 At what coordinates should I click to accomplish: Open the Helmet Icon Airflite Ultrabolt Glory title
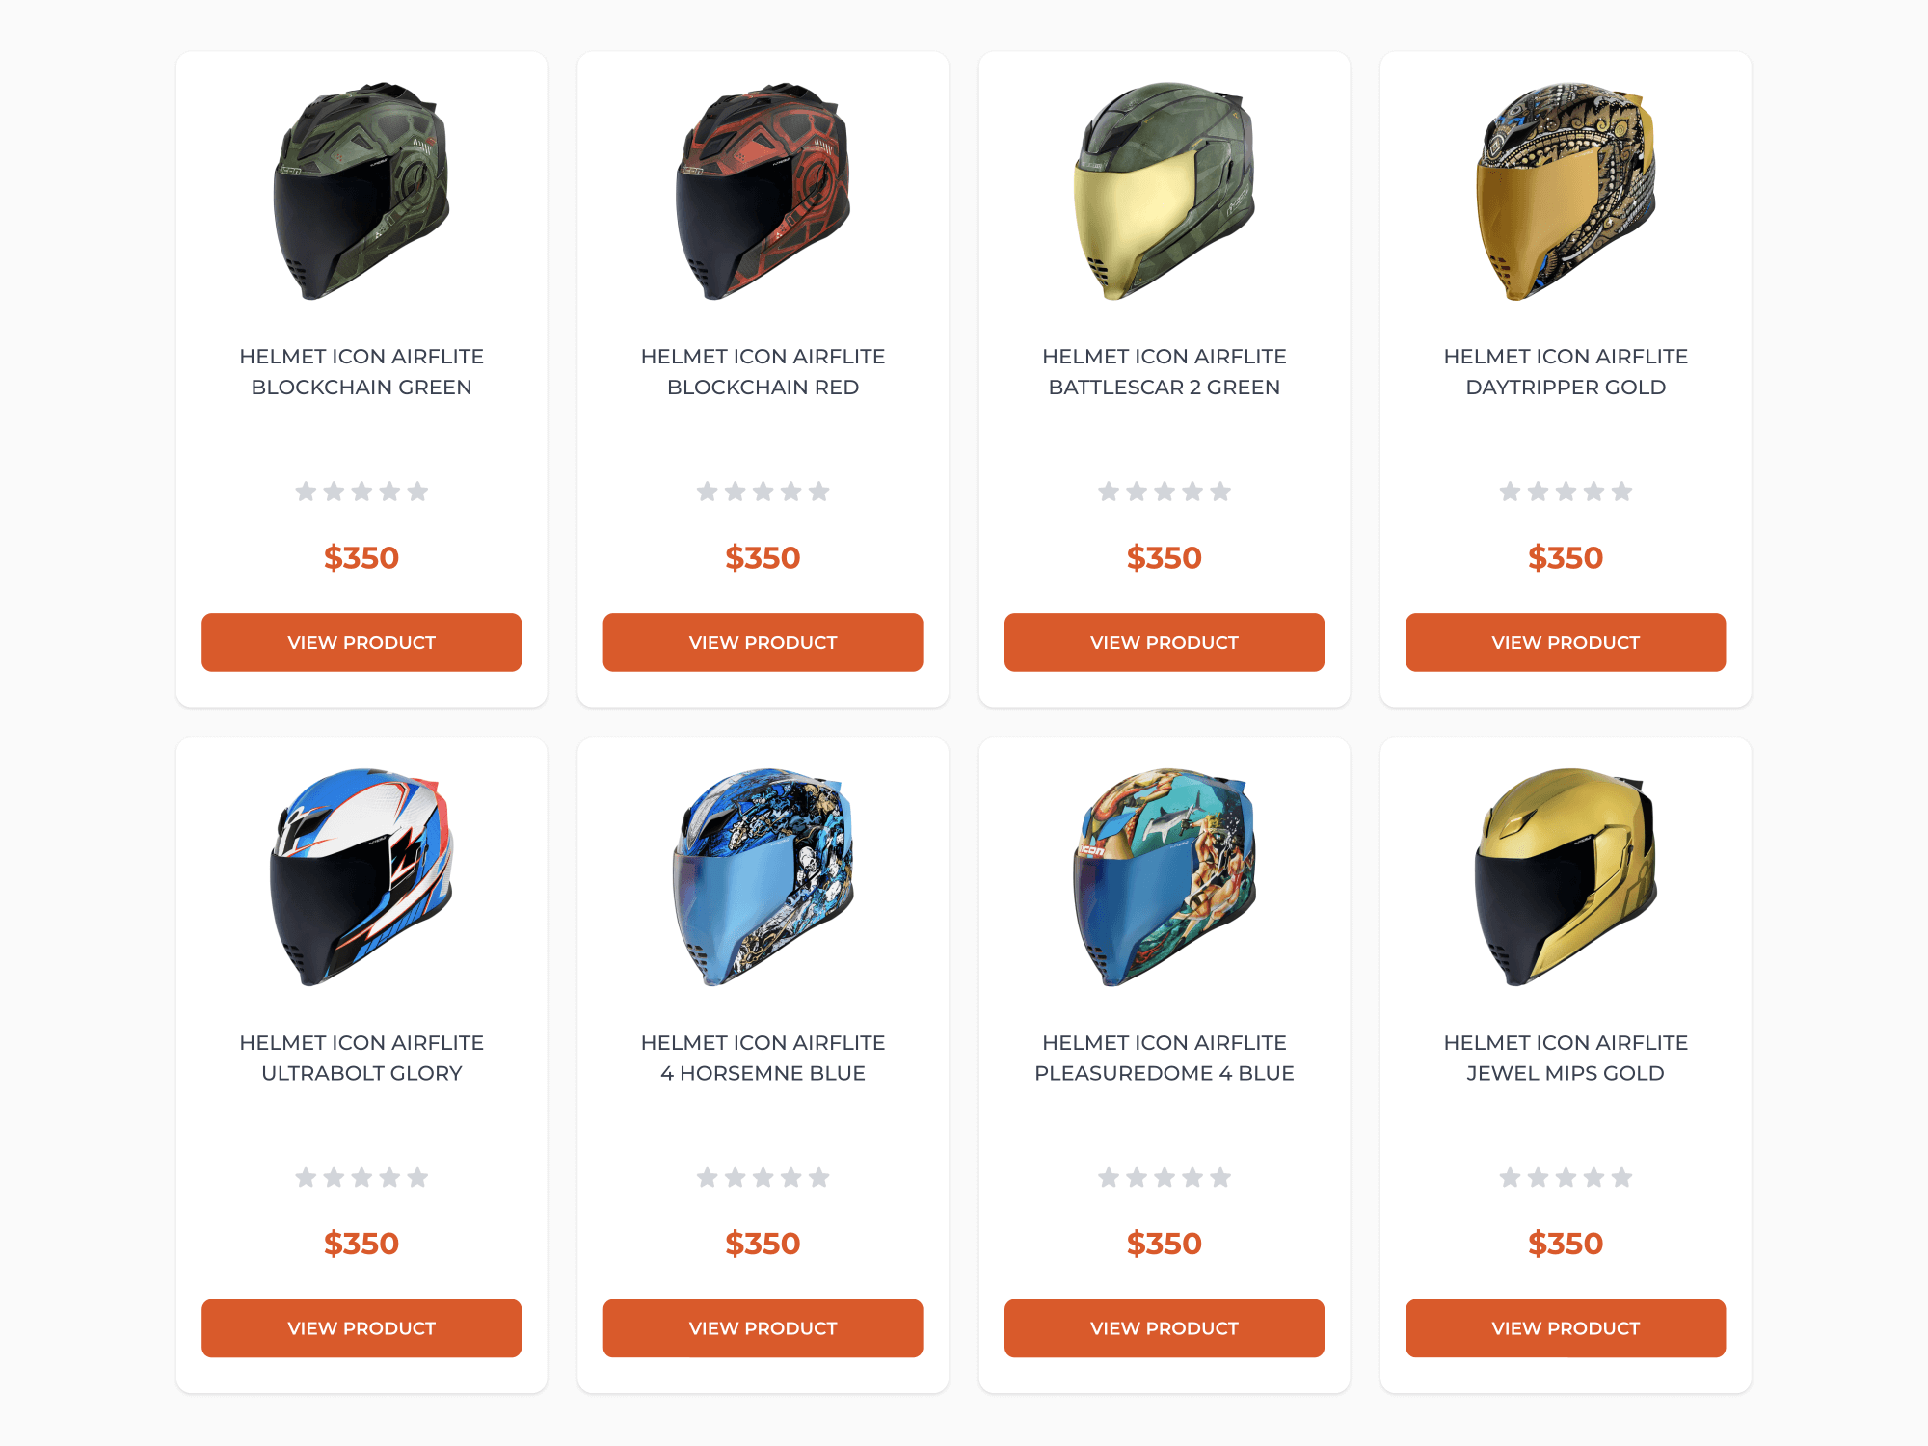361,1058
